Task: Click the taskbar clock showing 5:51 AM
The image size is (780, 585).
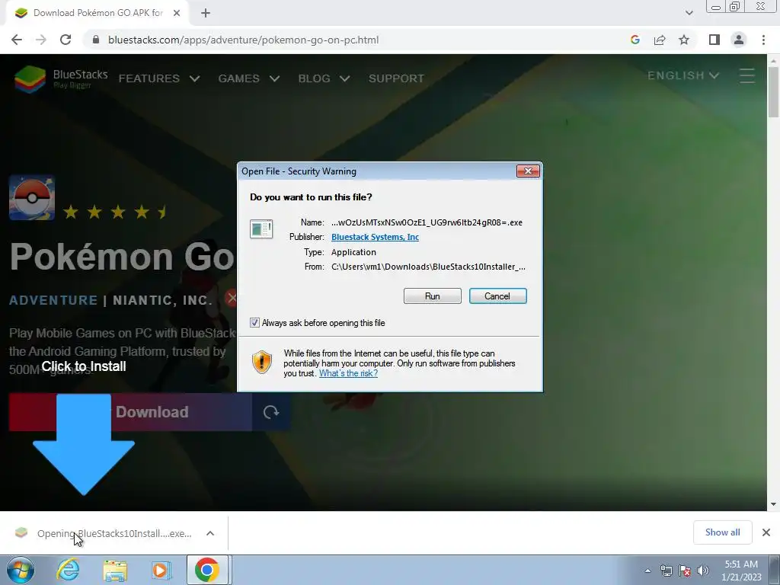Action: pyautogui.click(x=741, y=571)
